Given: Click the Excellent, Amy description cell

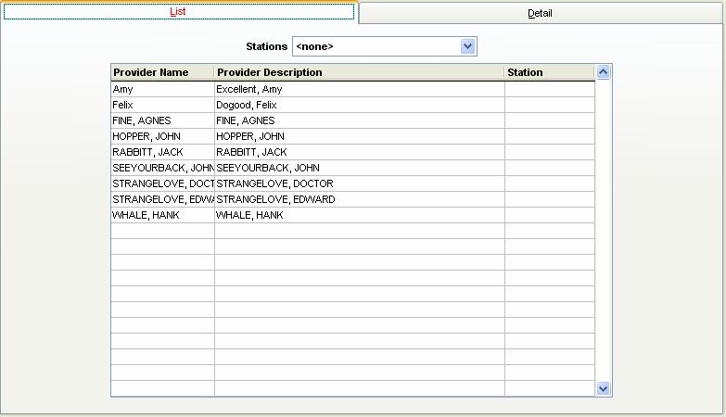Looking at the screenshot, I should click(360, 89).
